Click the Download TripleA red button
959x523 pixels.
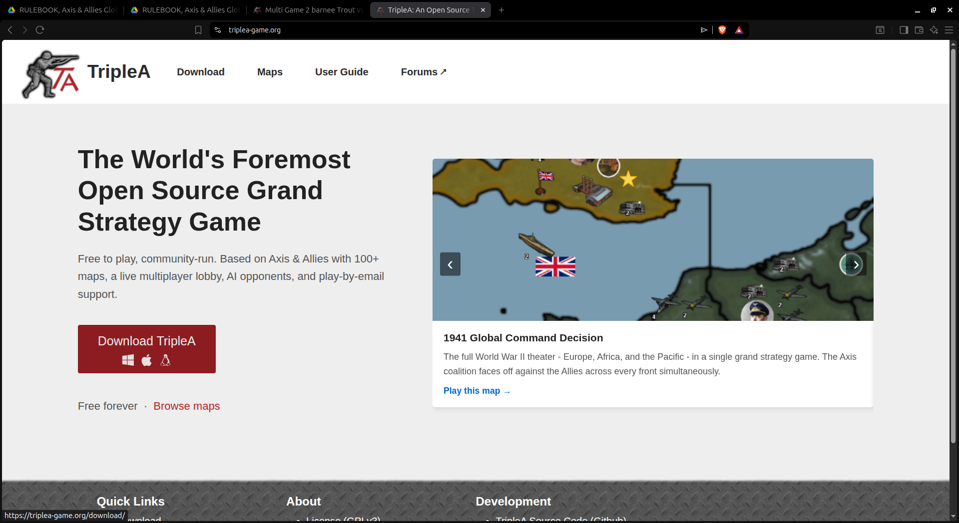(147, 349)
